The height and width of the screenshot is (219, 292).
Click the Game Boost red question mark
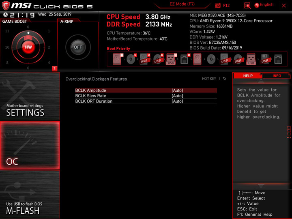coord(54,69)
